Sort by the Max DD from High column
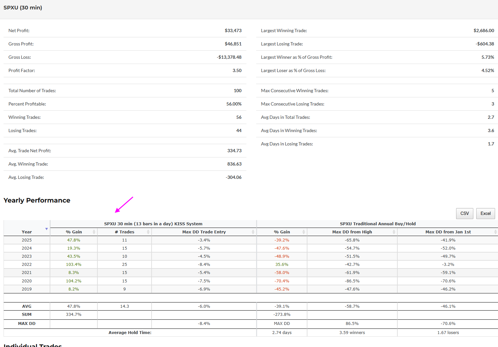Image resolution: width=498 pixels, height=347 pixels. tap(352, 232)
